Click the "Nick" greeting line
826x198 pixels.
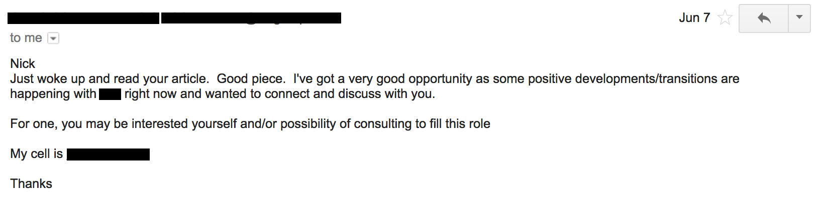[x=23, y=63]
